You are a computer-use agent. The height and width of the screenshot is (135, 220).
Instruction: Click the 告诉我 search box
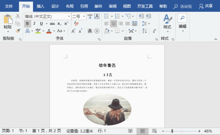(183, 7)
